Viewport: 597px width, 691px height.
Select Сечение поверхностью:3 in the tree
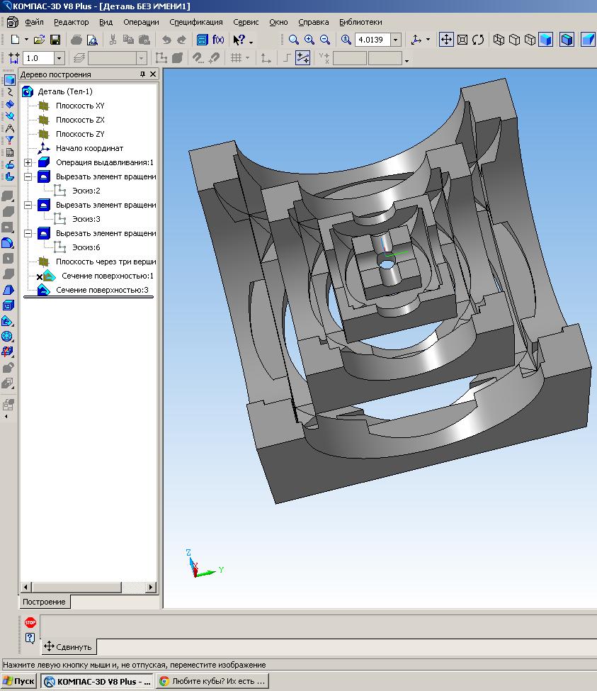(102, 290)
